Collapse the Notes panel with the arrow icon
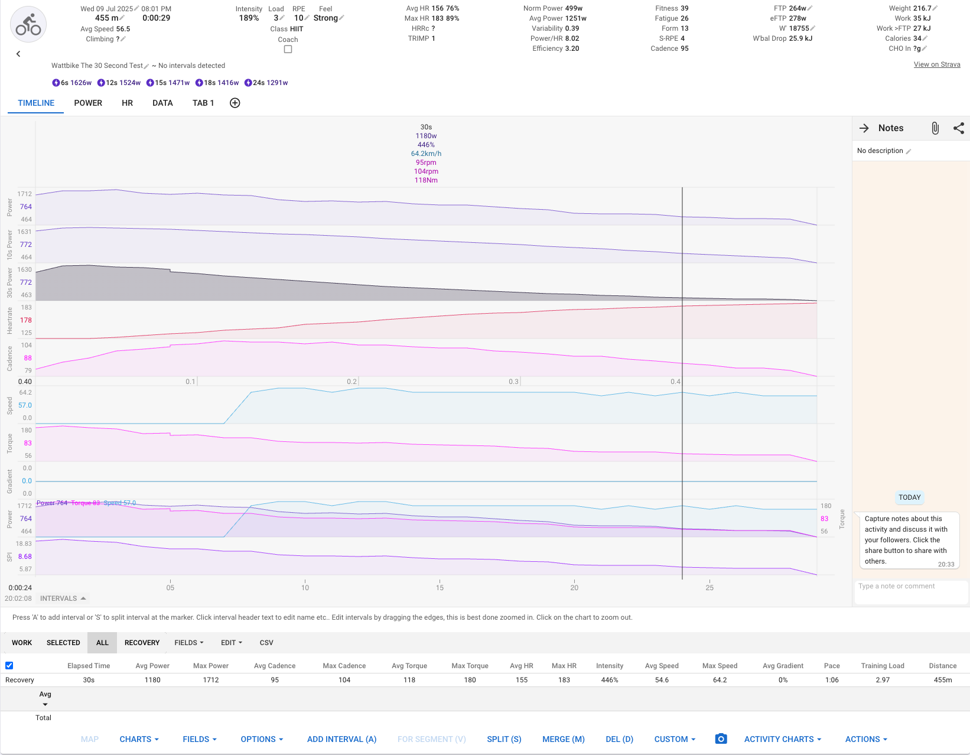 coord(864,128)
